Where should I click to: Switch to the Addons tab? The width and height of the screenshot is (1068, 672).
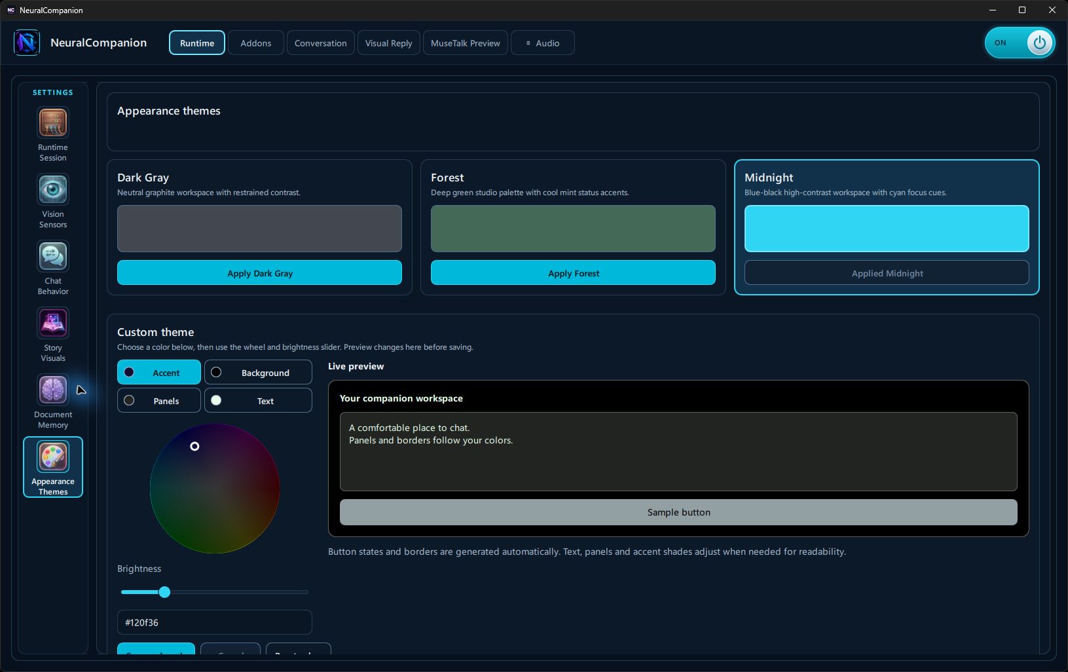click(x=255, y=43)
